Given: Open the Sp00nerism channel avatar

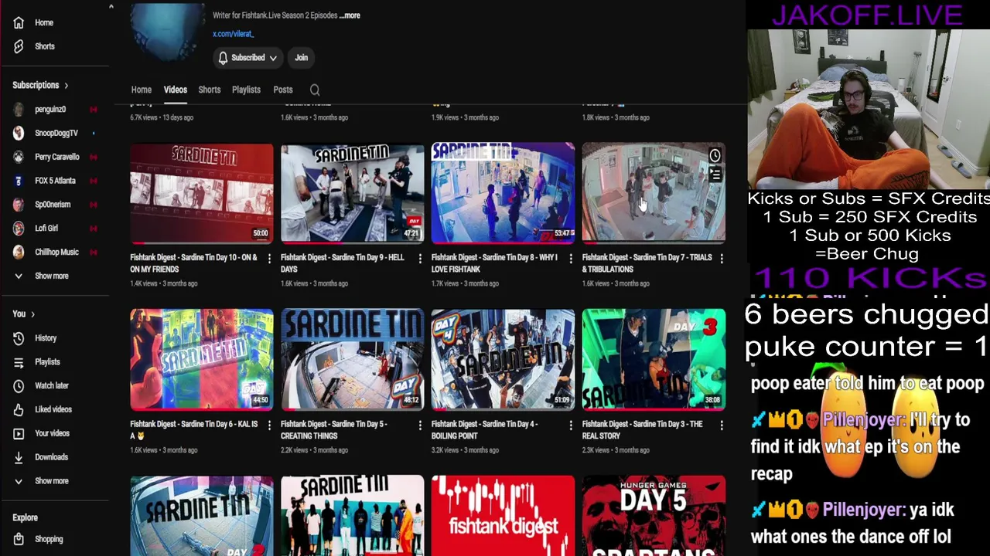Looking at the screenshot, I should (19, 205).
